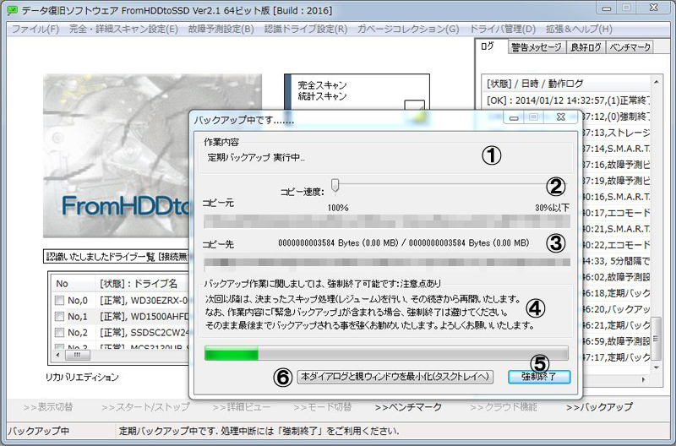Click drive list left scroll arrow

57,355
